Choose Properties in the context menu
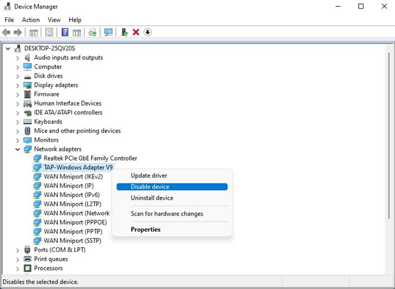Screen dimensions: 395x289 [146, 230]
